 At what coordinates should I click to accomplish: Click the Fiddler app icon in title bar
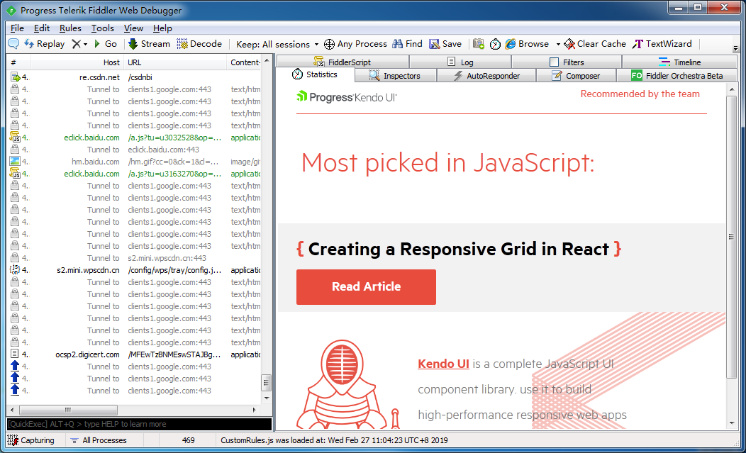point(12,10)
